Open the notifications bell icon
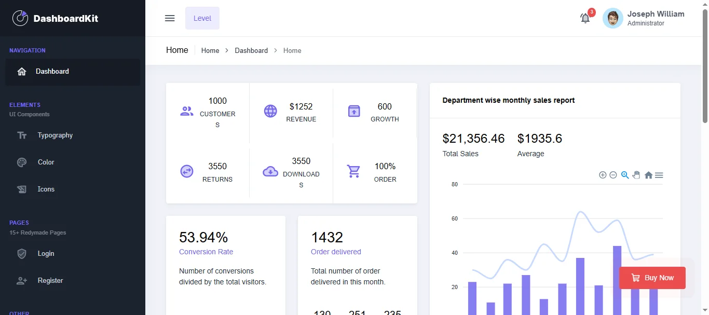The image size is (709, 315). pyautogui.click(x=585, y=18)
